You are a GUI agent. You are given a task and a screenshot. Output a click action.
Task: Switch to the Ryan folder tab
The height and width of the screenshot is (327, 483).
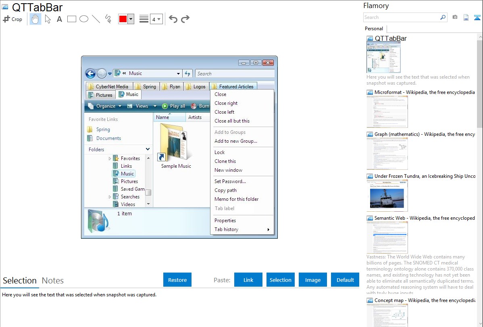click(171, 87)
